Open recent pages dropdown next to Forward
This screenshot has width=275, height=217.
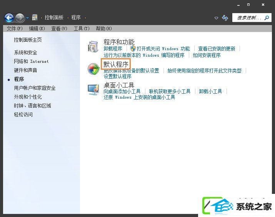tap(28, 18)
